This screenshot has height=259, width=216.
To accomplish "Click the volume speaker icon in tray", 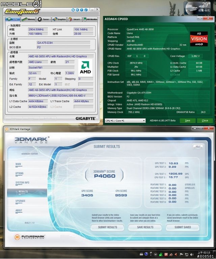I will (192, 254).
